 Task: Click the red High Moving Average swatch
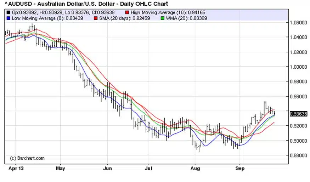[128, 12]
